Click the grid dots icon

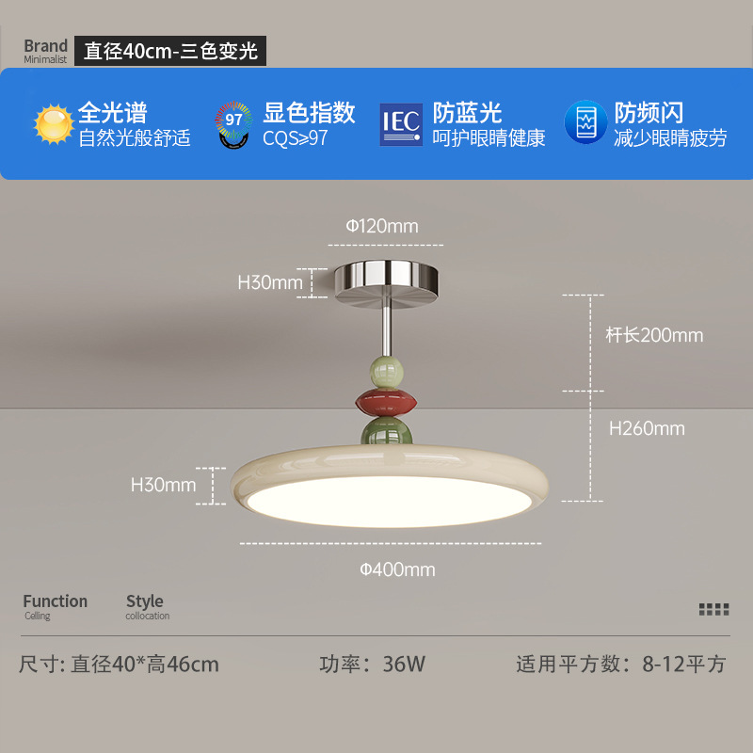click(713, 609)
